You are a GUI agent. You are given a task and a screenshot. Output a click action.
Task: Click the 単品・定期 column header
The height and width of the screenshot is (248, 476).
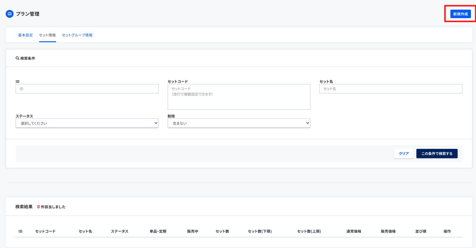[158, 231]
